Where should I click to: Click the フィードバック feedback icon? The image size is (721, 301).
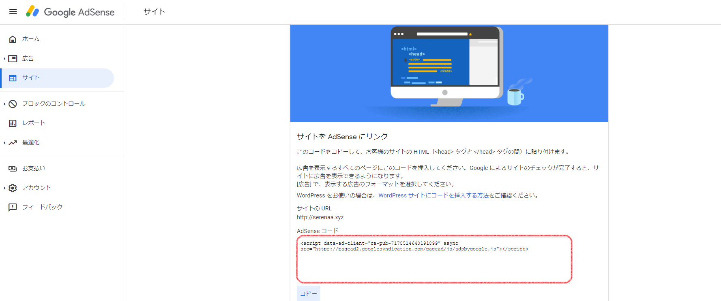pos(13,208)
